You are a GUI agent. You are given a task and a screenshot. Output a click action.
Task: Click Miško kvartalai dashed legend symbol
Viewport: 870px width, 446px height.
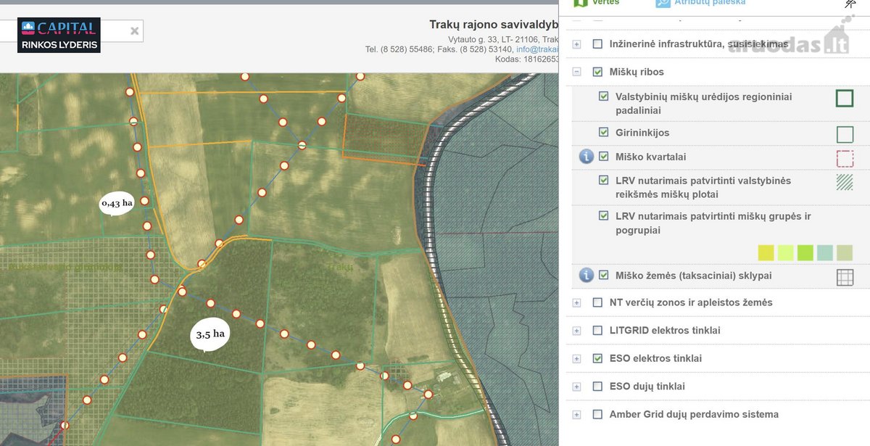pyautogui.click(x=845, y=159)
